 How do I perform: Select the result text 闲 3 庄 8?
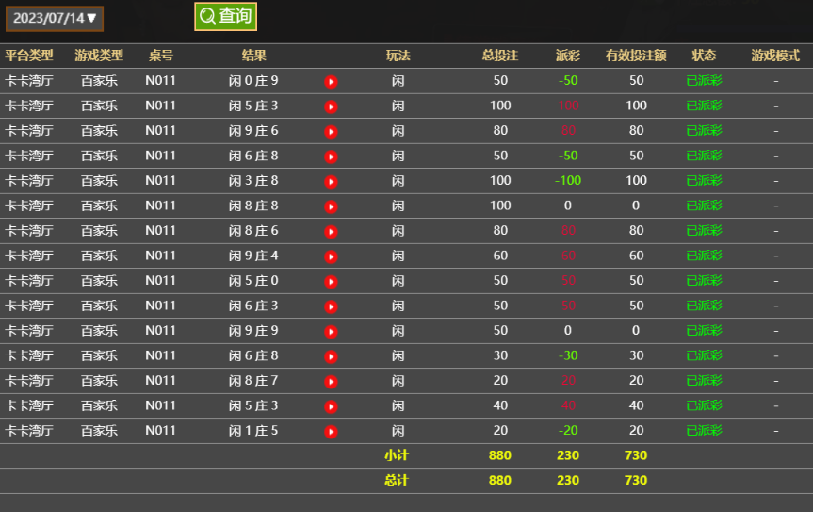tap(253, 181)
